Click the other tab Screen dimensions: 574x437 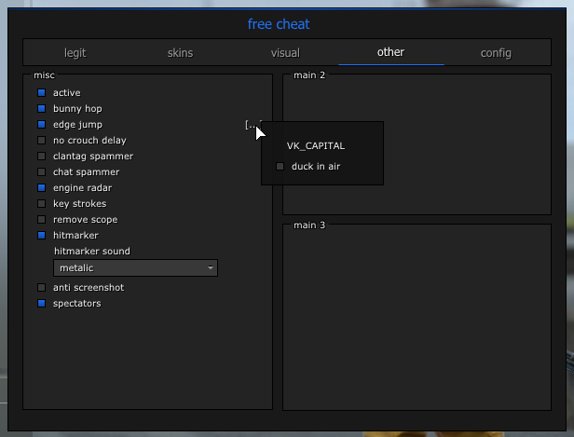click(390, 52)
